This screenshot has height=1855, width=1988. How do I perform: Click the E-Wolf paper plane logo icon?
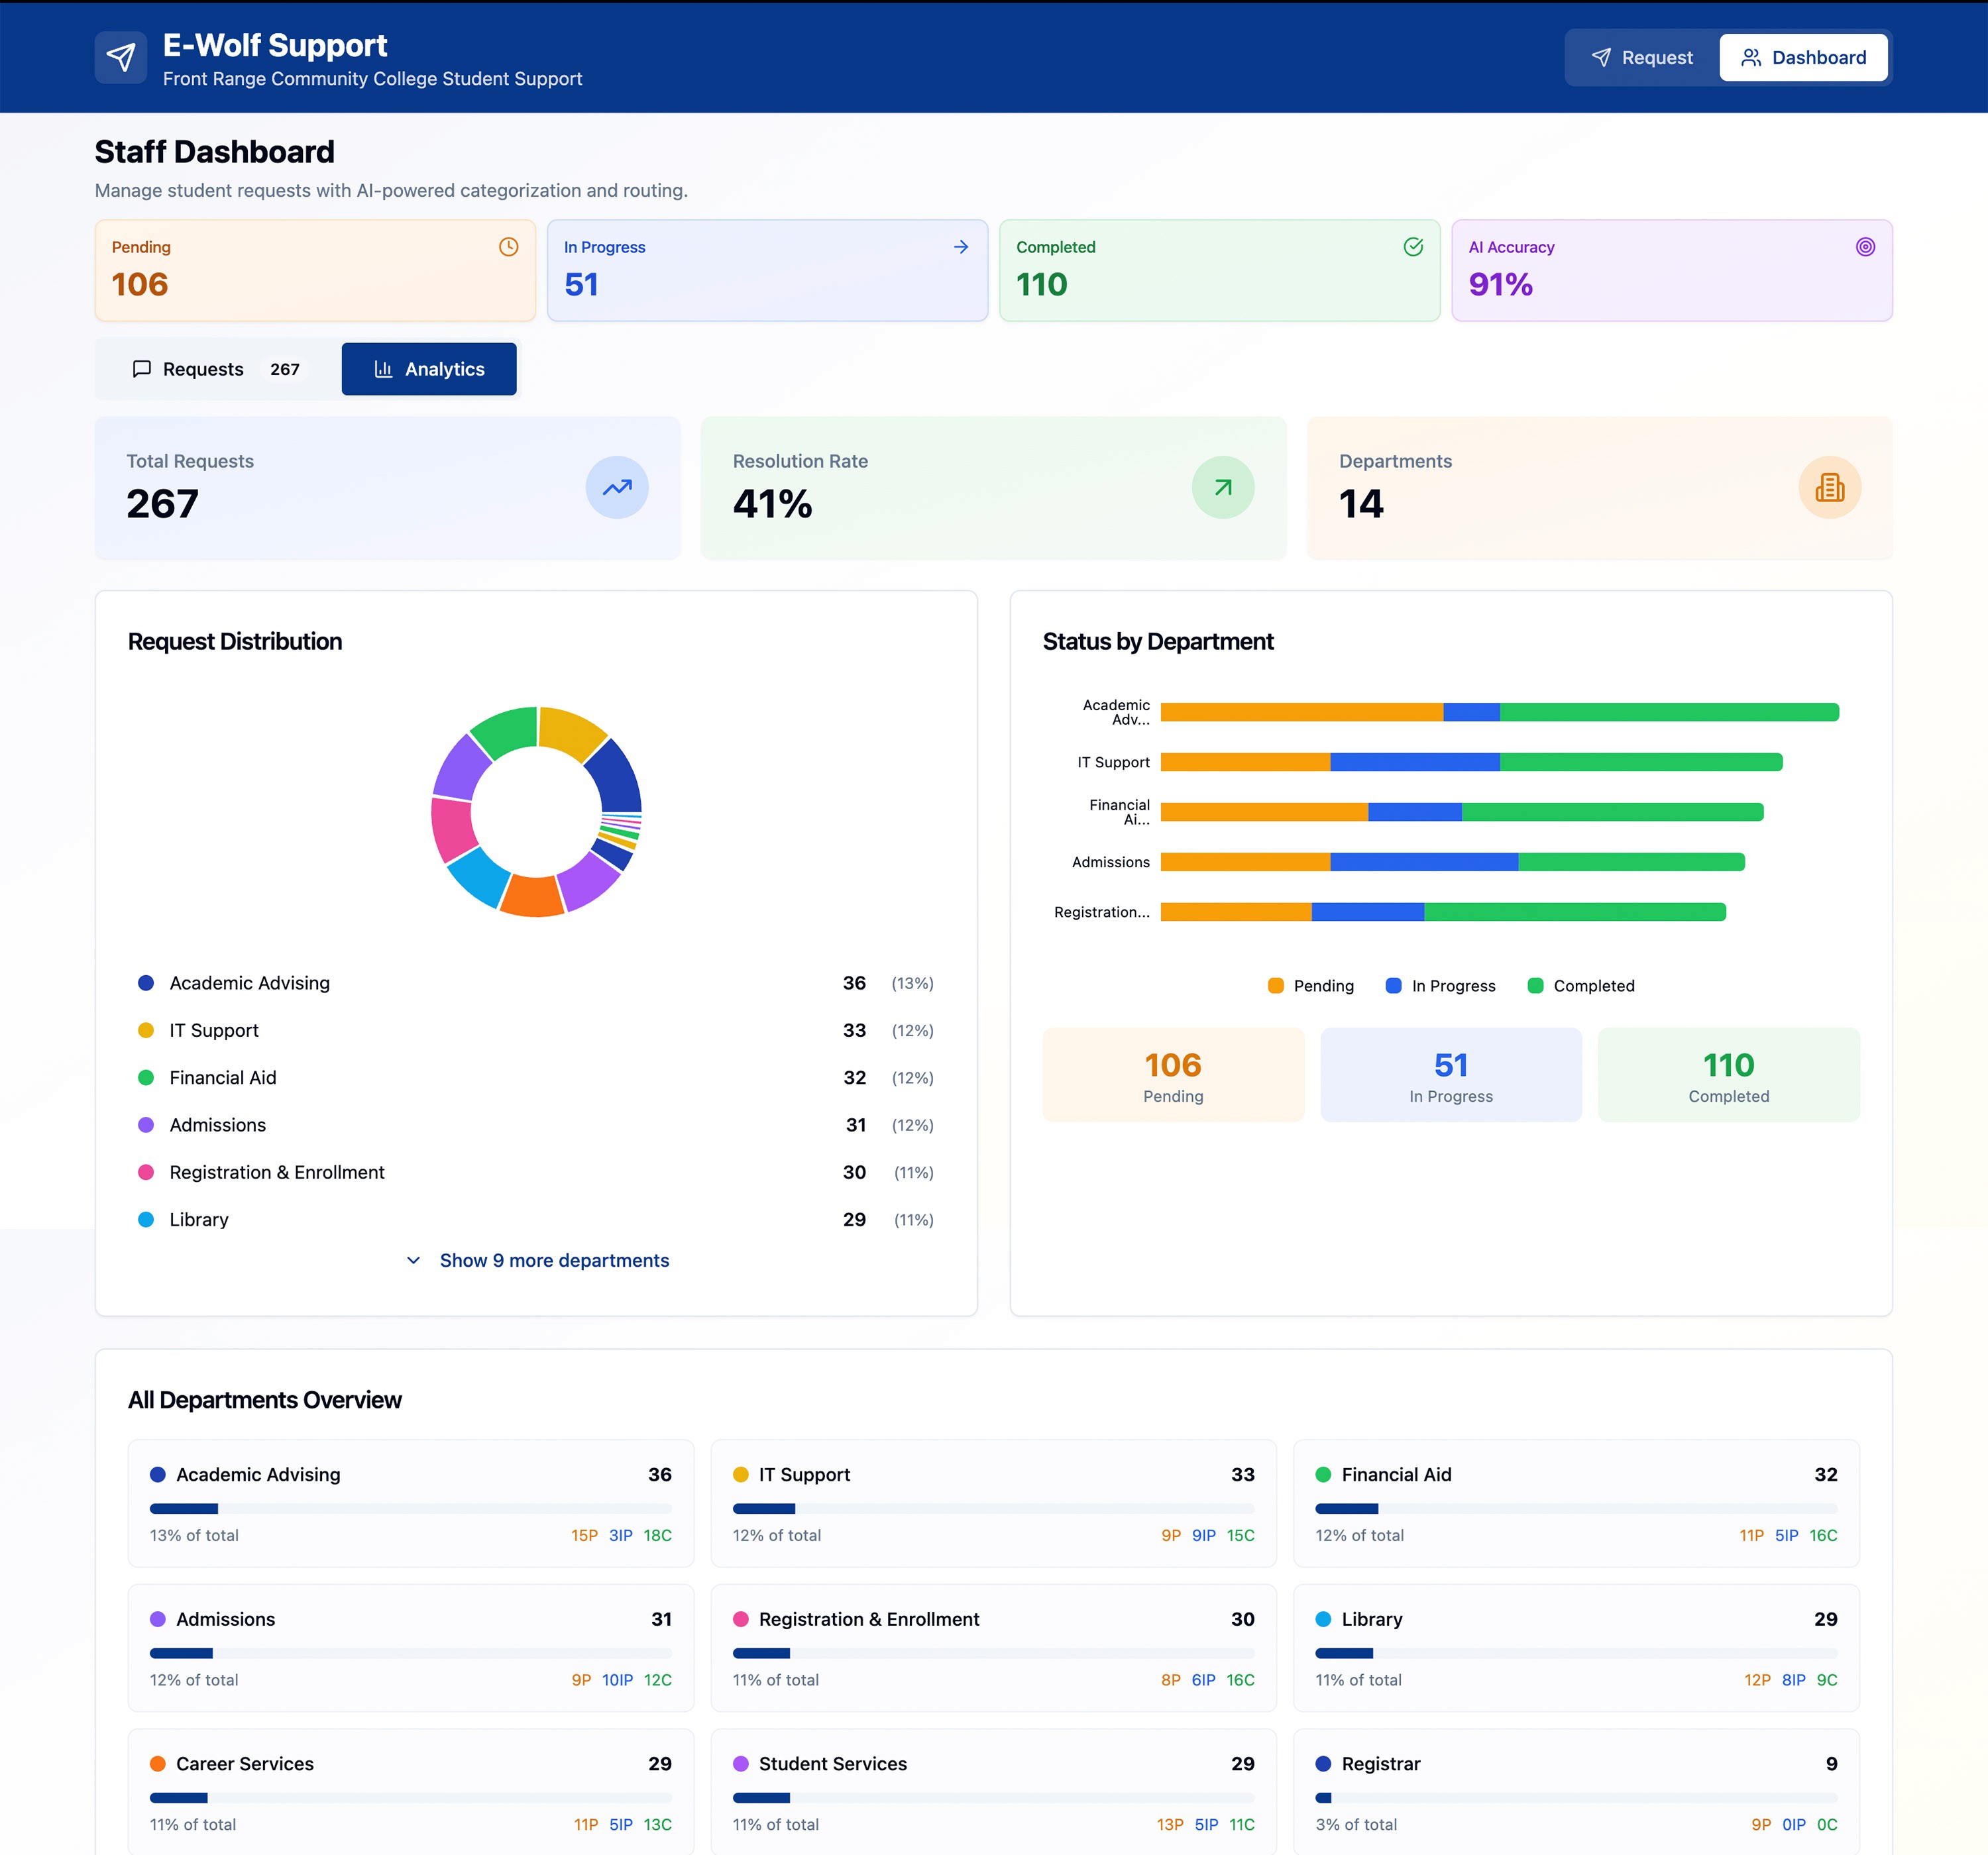click(120, 57)
